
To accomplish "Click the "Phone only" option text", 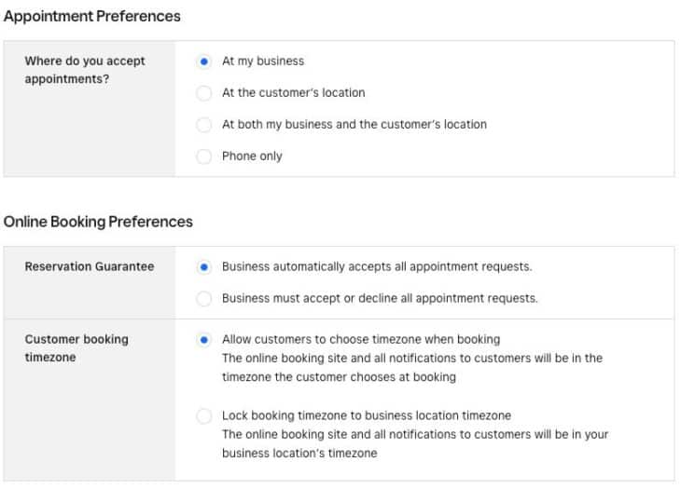I will [252, 156].
